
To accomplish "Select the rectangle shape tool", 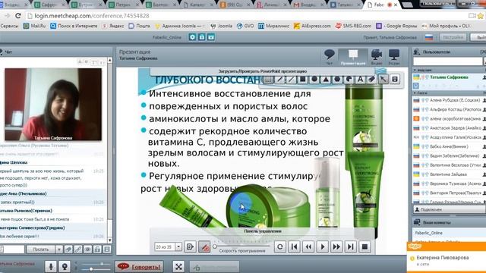I will (302, 80).
